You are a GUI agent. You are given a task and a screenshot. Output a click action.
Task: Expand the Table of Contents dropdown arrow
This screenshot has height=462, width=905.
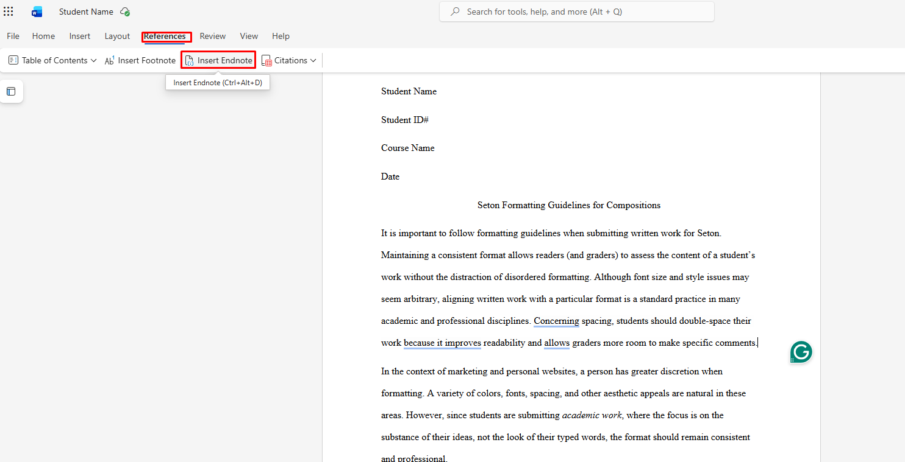(93, 60)
